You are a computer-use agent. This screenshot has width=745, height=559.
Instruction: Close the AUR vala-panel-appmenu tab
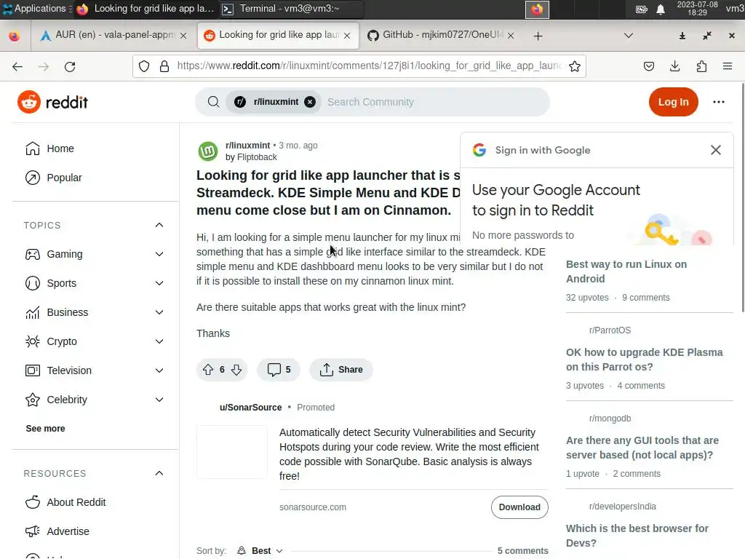coord(183,36)
